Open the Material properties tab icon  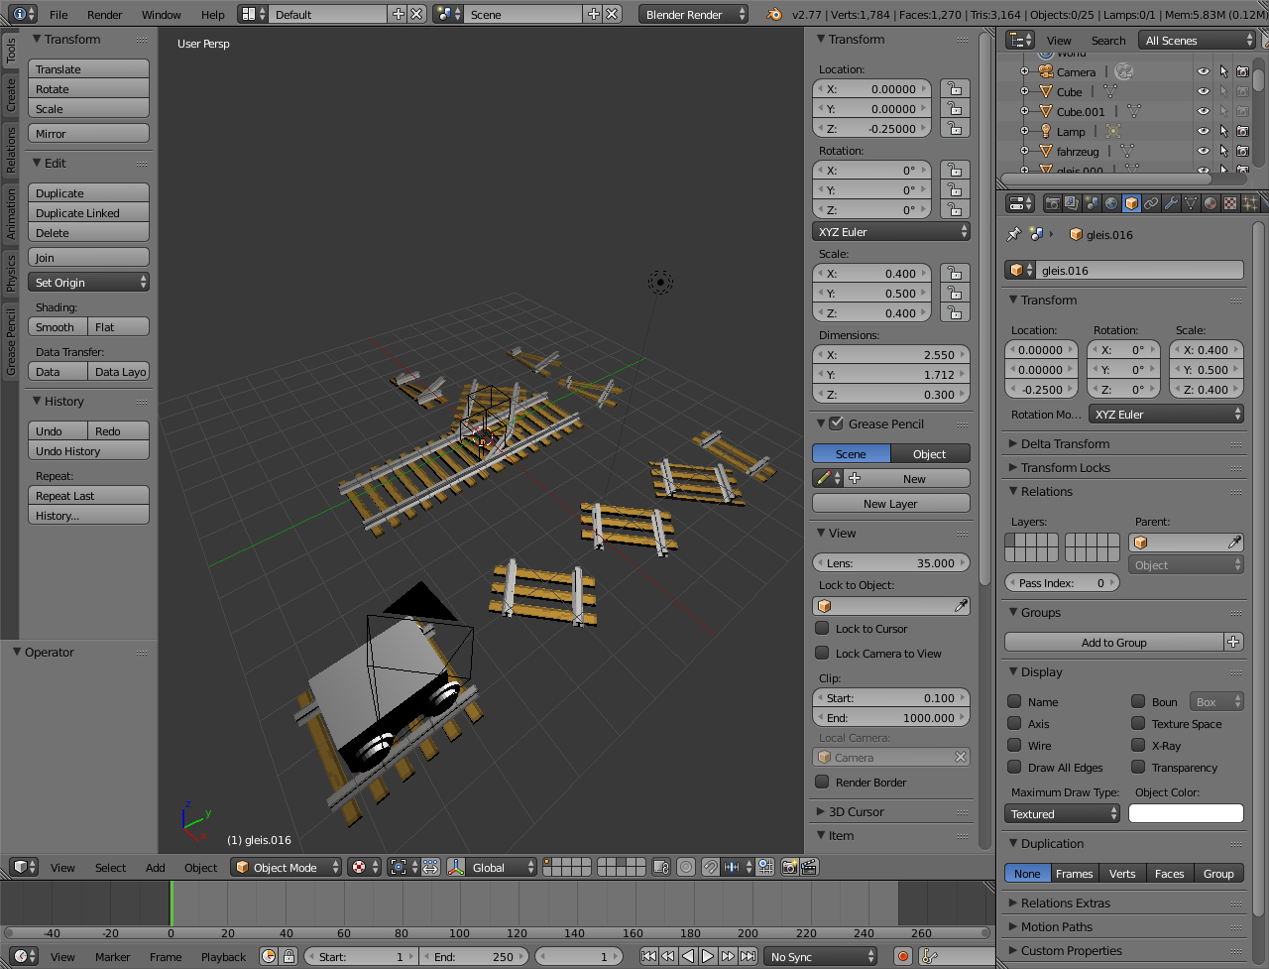pos(1211,203)
